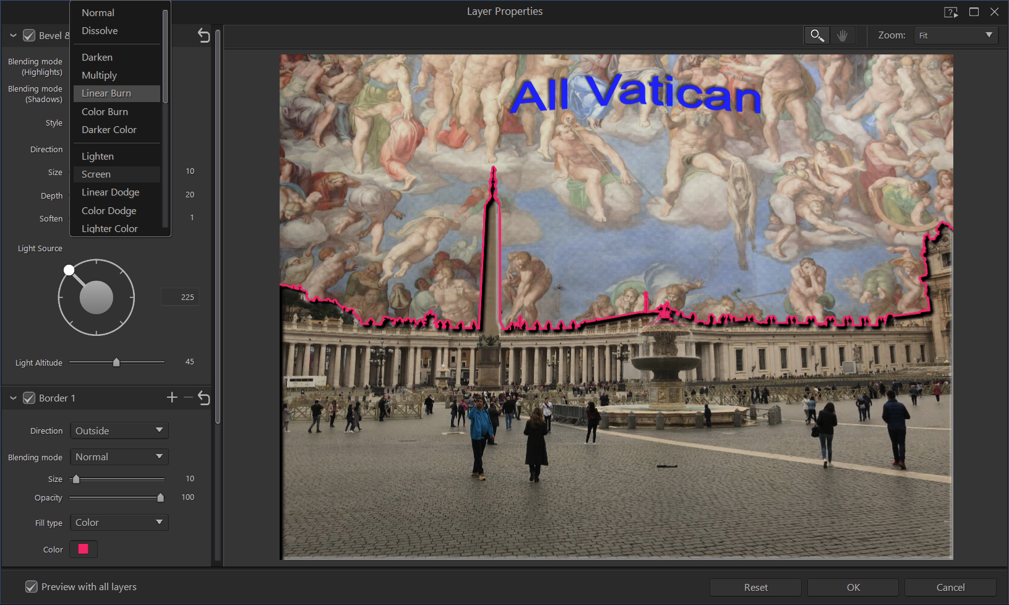The image size is (1009, 605).
Task: Open the Fill type Color dropdown
Action: pyautogui.click(x=119, y=522)
